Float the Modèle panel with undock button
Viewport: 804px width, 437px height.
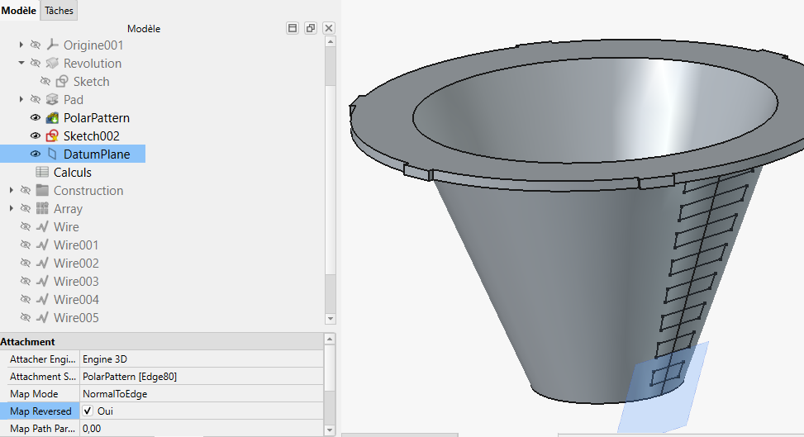311,28
